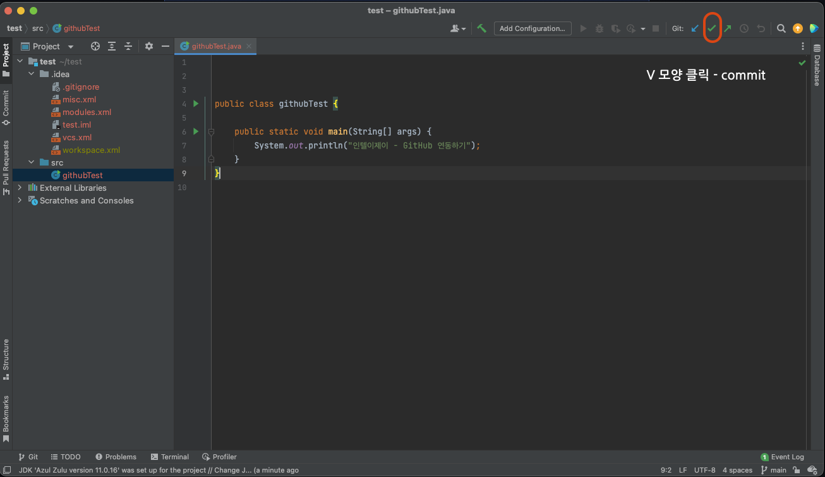Open the Project tool window tab

[x=6, y=59]
